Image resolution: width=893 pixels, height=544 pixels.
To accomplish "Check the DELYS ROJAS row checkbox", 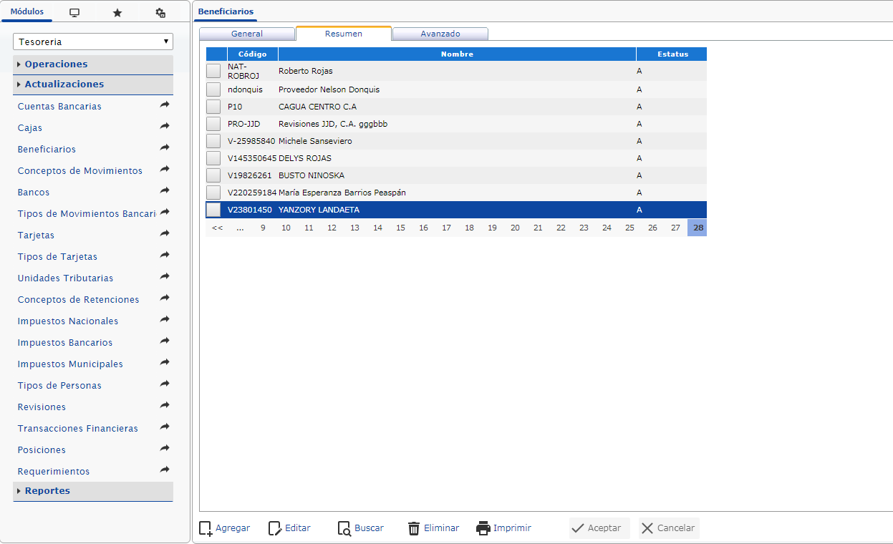I will point(213,158).
